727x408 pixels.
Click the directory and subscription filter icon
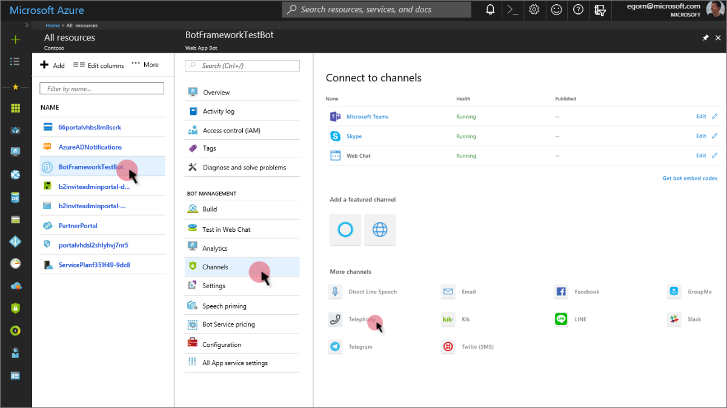600,10
